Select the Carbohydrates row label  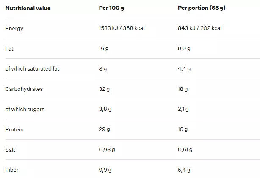click(24, 89)
